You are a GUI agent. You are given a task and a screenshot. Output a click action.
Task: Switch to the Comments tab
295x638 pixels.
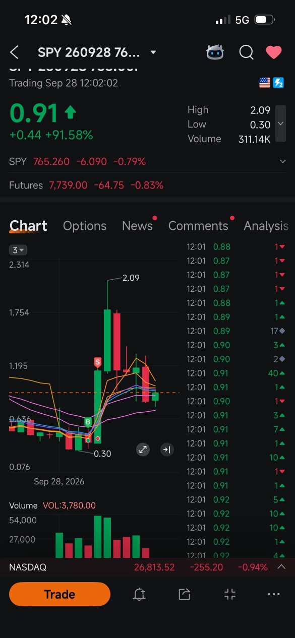[198, 226]
